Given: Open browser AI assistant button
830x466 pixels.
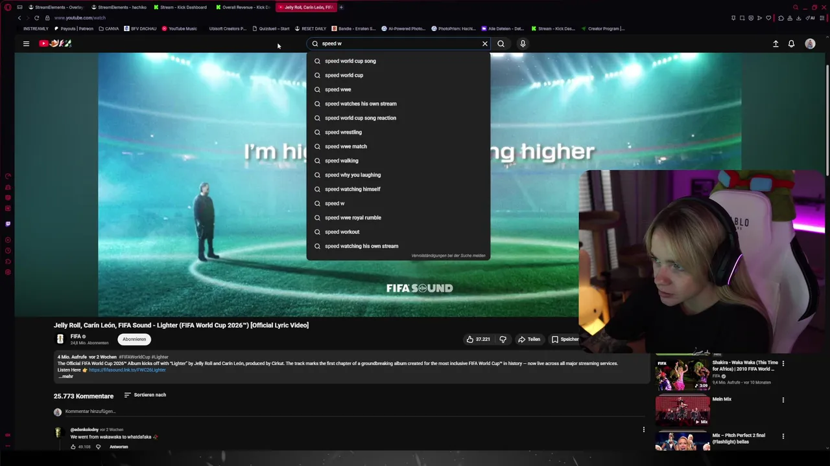Looking at the screenshot, I should (811, 18).
